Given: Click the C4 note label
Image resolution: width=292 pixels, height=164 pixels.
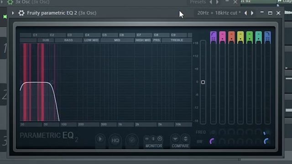Looking at the screenshot, I should (x=87, y=35).
